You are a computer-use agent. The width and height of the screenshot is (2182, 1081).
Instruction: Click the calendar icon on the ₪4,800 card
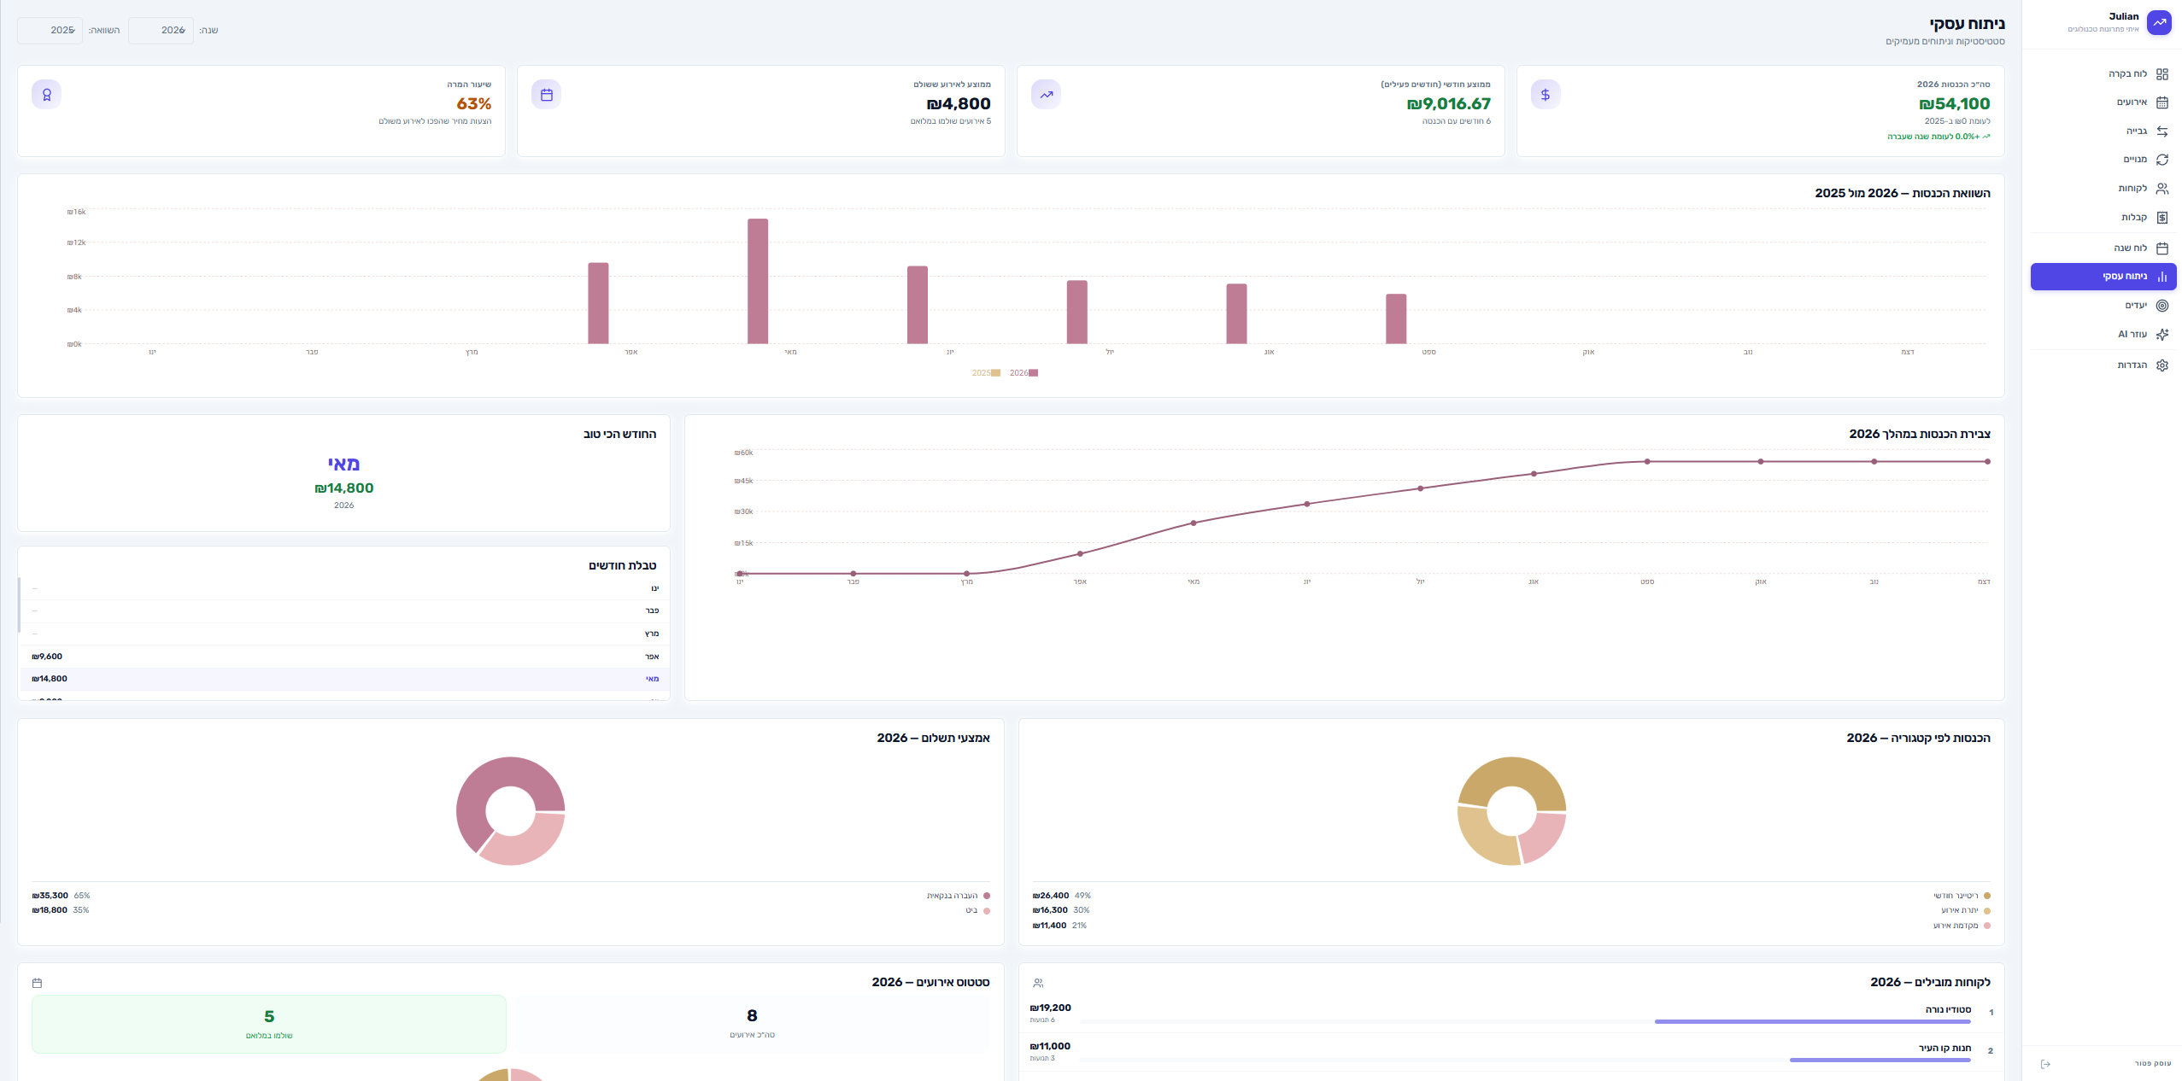pos(546,94)
